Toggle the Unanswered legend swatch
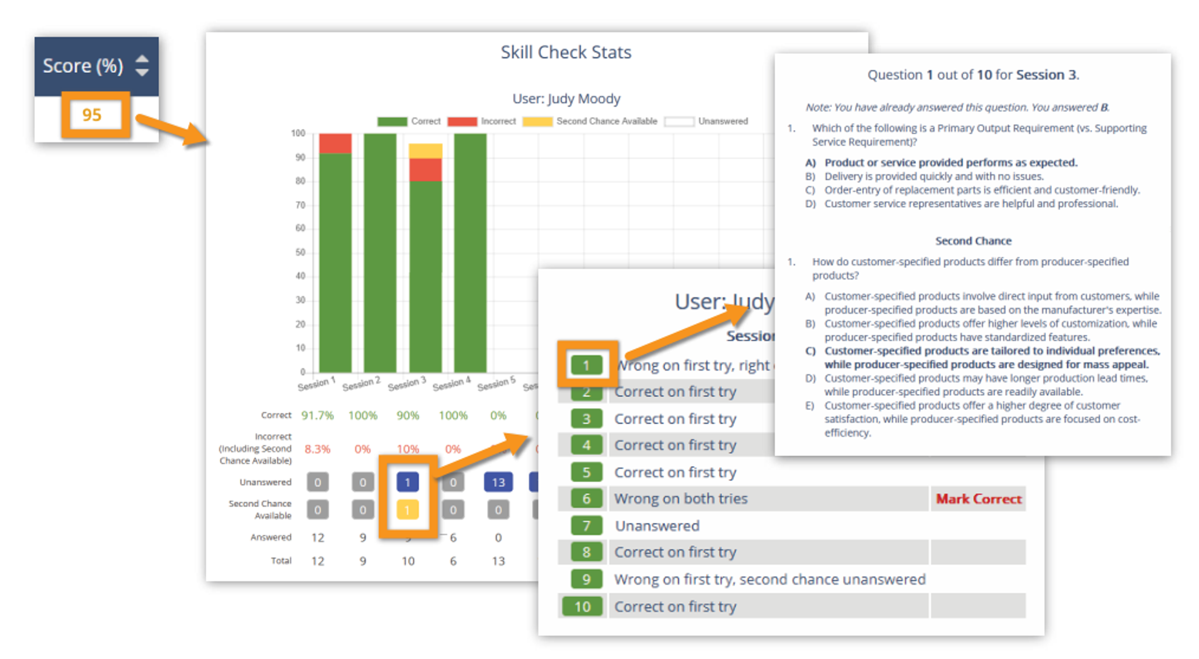 [x=679, y=121]
